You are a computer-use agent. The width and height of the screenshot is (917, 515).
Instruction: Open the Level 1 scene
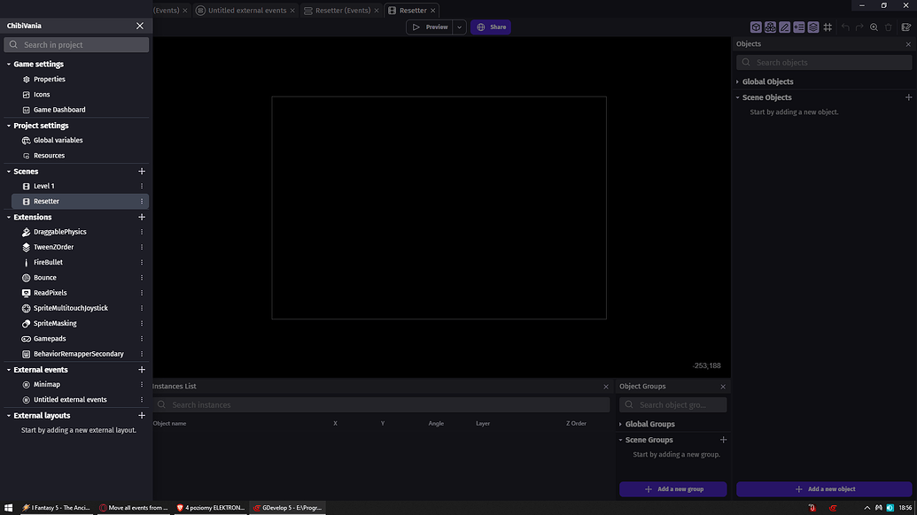44,186
